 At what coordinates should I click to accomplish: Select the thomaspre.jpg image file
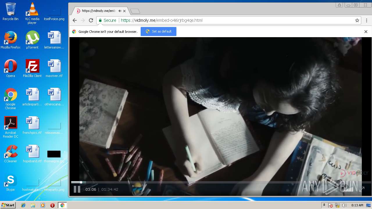coord(54,157)
